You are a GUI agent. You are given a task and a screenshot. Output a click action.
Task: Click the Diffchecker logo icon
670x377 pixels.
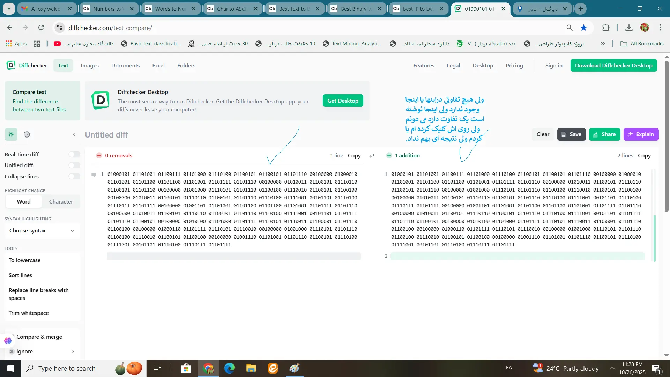click(x=11, y=65)
